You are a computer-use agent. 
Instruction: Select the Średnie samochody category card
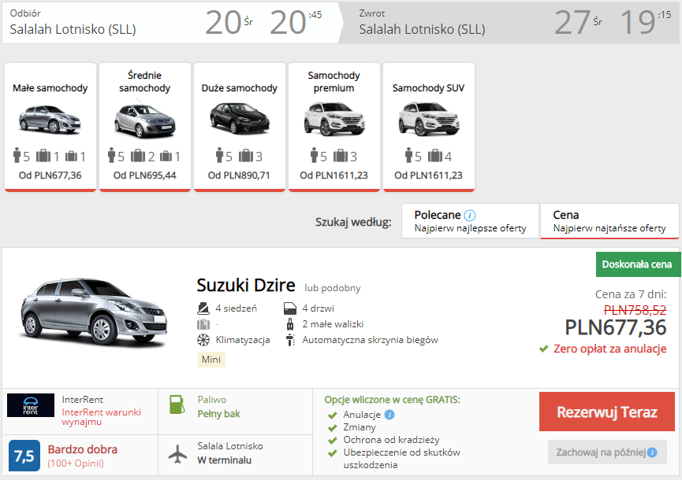(x=144, y=127)
